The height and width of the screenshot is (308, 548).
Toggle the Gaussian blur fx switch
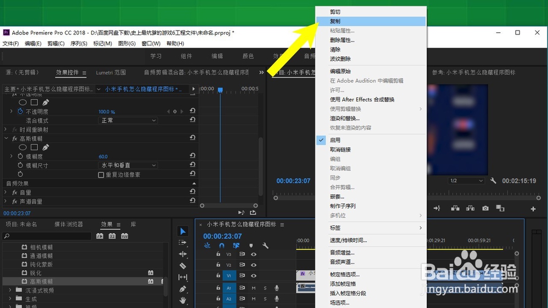(x=15, y=138)
